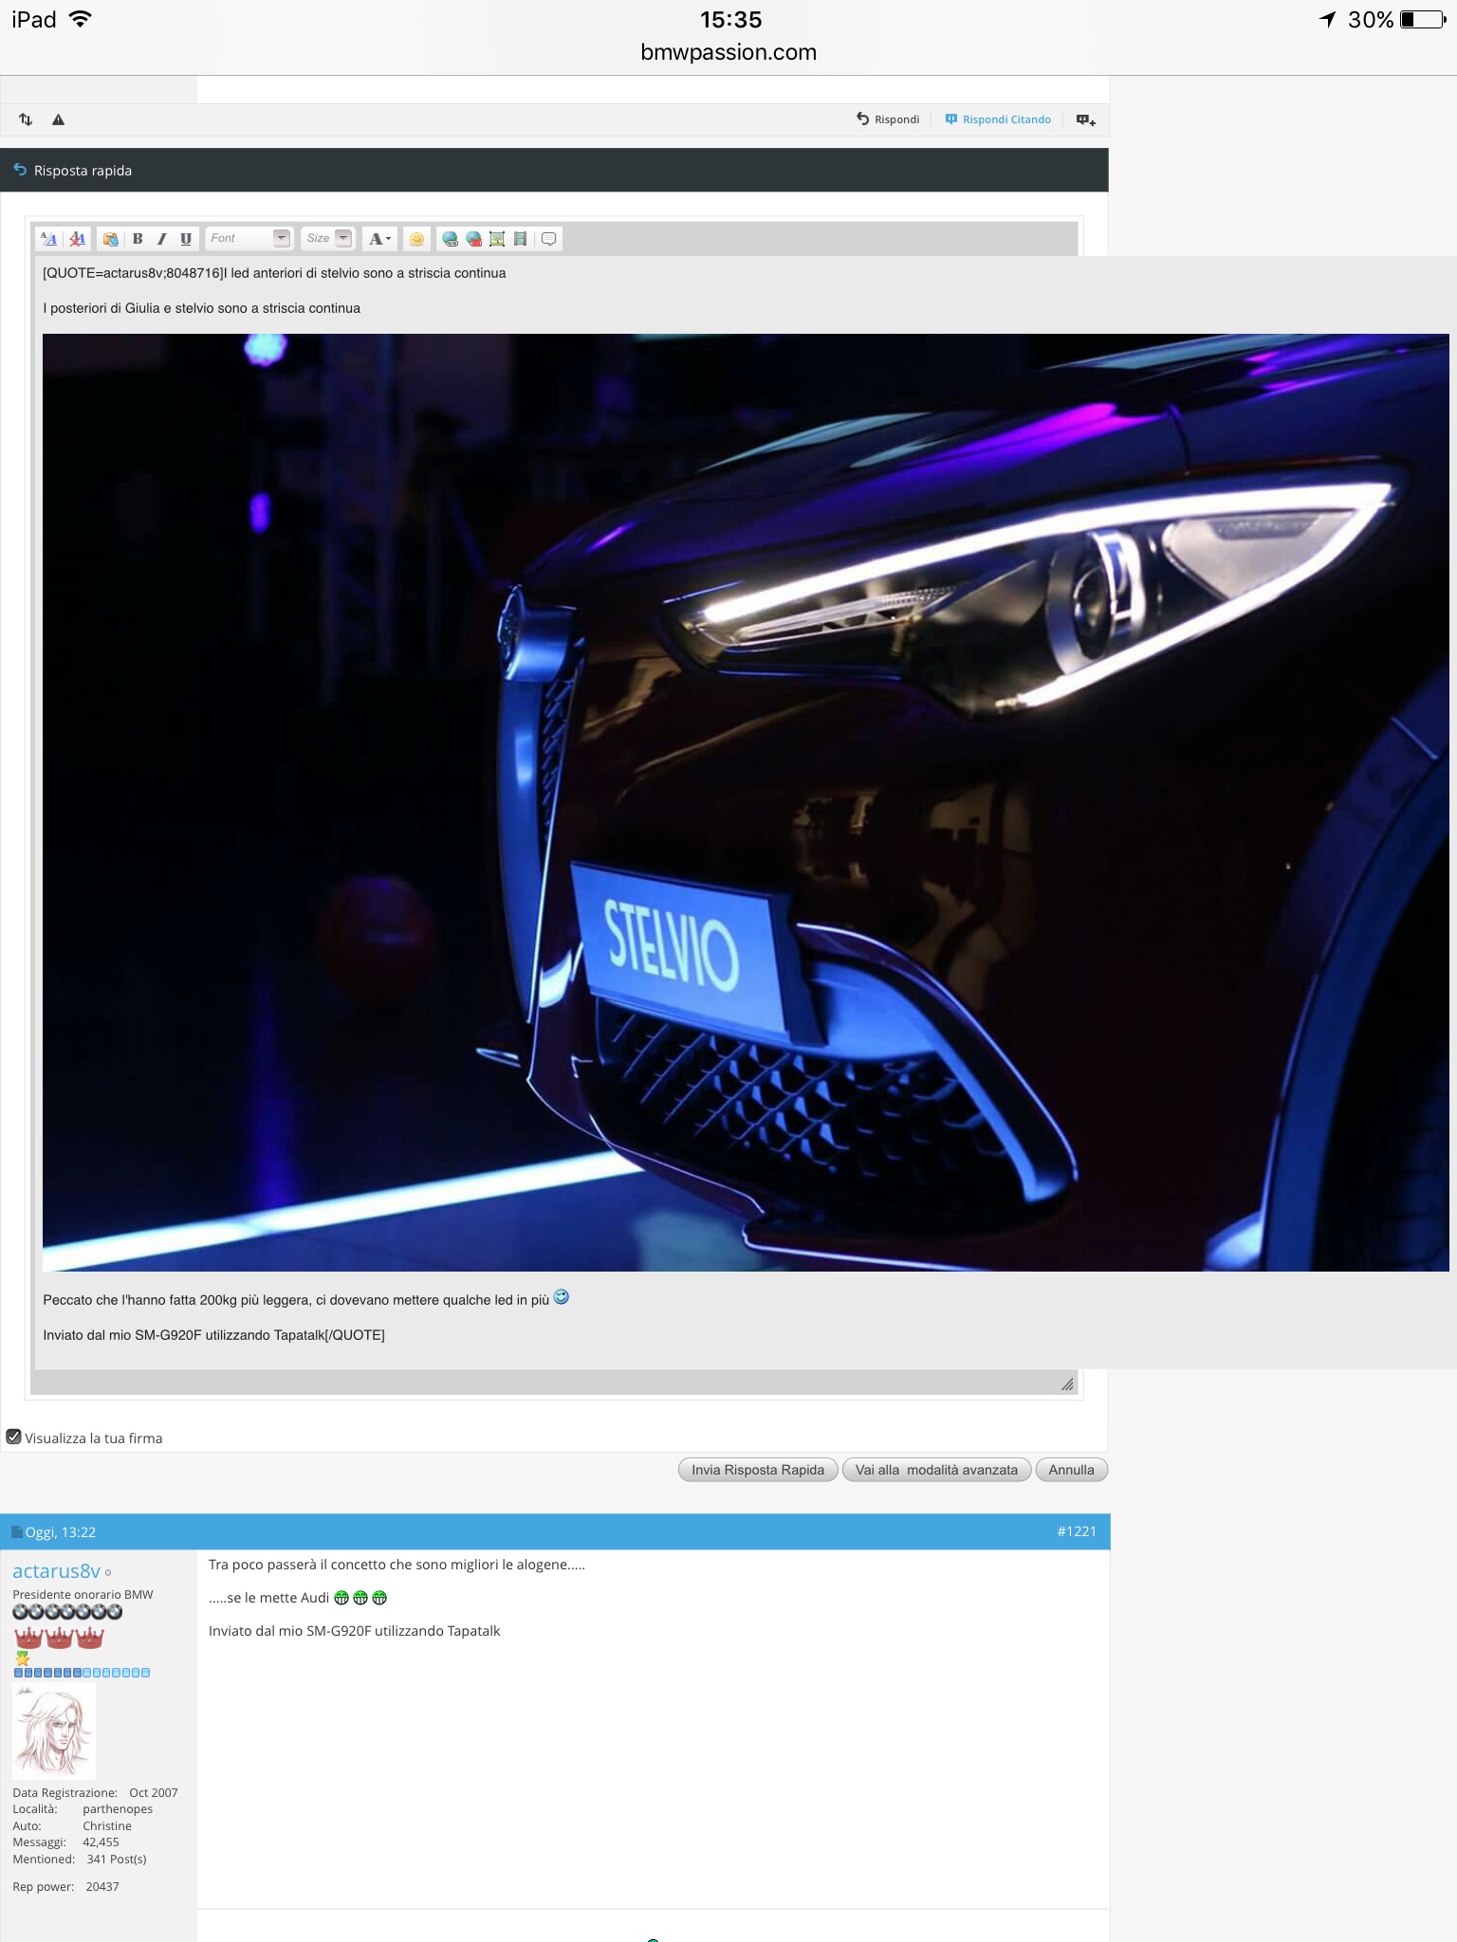1457x1942 pixels.
Task: Click the Invia Risposta Rapida button
Action: point(758,1470)
